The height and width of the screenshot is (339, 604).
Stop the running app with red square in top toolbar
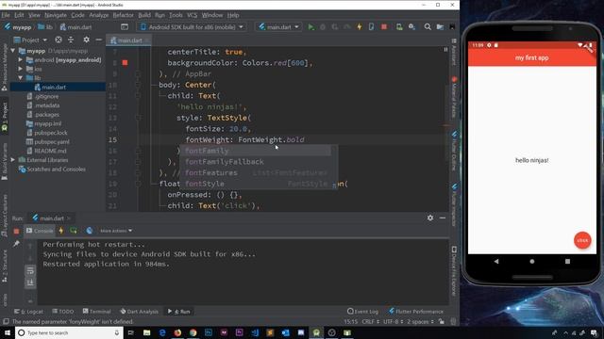coord(384,27)
